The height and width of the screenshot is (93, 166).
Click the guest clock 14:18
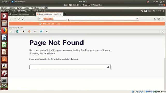pos(159,11)
